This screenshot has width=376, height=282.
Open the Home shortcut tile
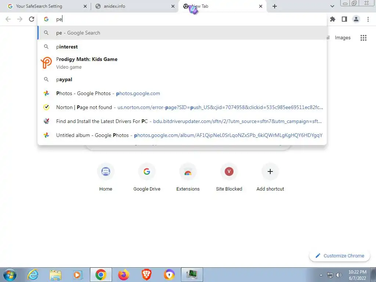coord(106,177)
